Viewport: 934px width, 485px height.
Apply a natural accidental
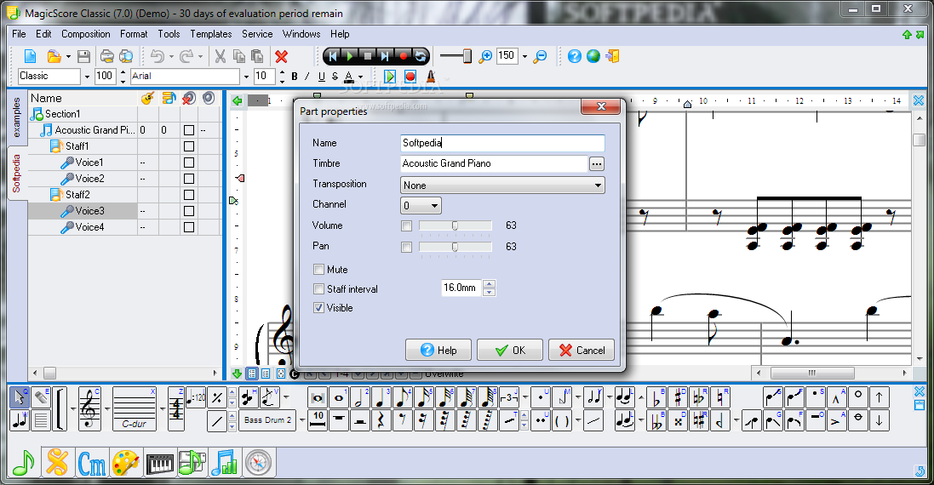tap(721, 397)
